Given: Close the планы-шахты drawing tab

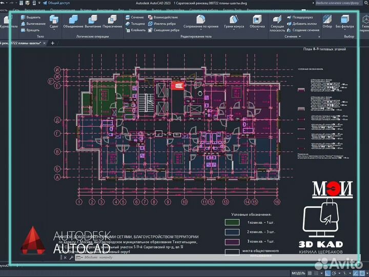Looking at the screenshot, I should click(45, 43).
